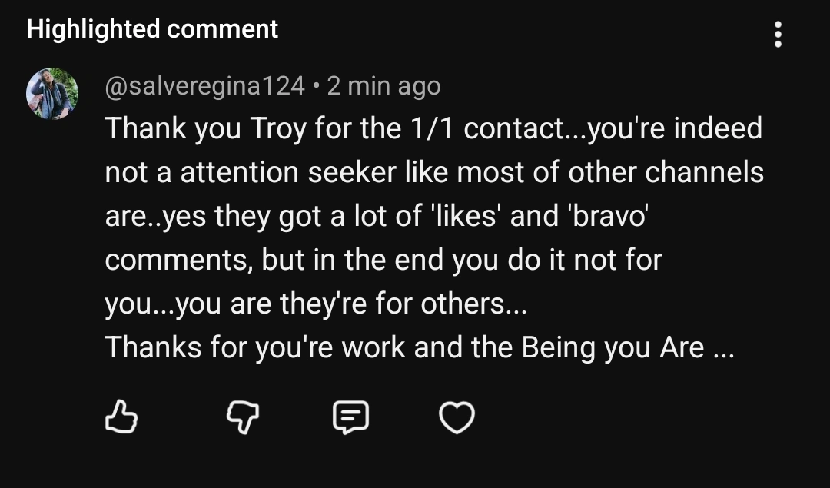Click the word "indeed" in the comment
Screen dimensions: 830x488
point(718,128)
